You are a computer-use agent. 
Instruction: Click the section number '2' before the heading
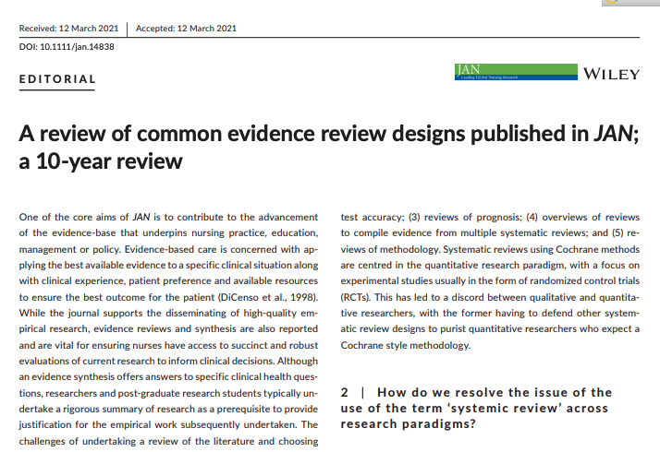344,392
